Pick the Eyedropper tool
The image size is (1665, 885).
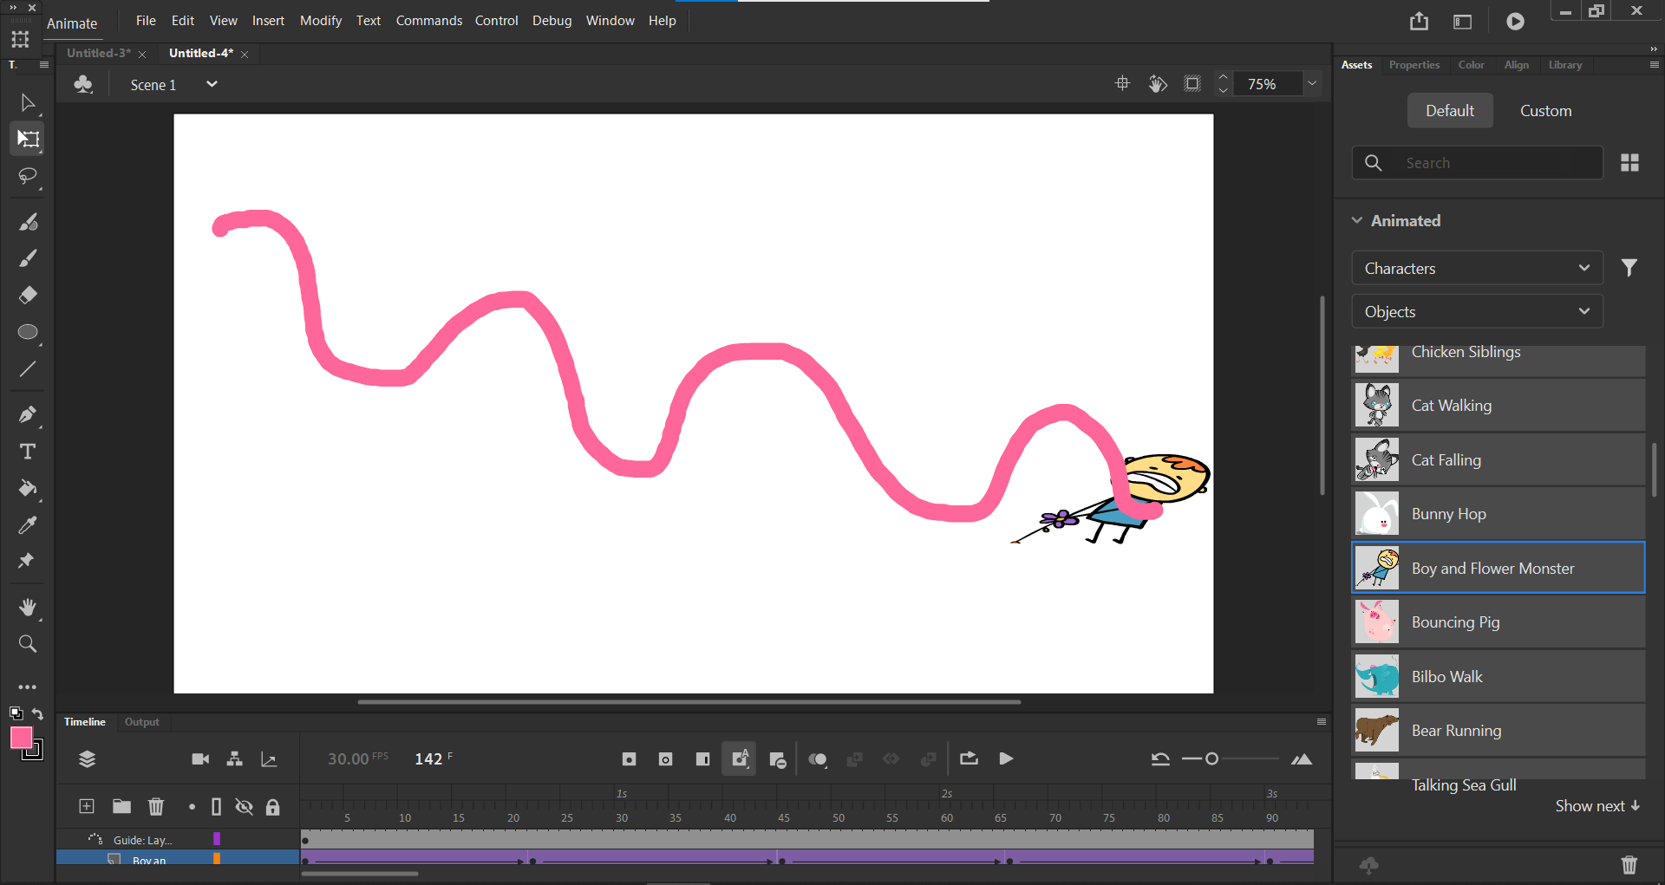coord(27,525)
